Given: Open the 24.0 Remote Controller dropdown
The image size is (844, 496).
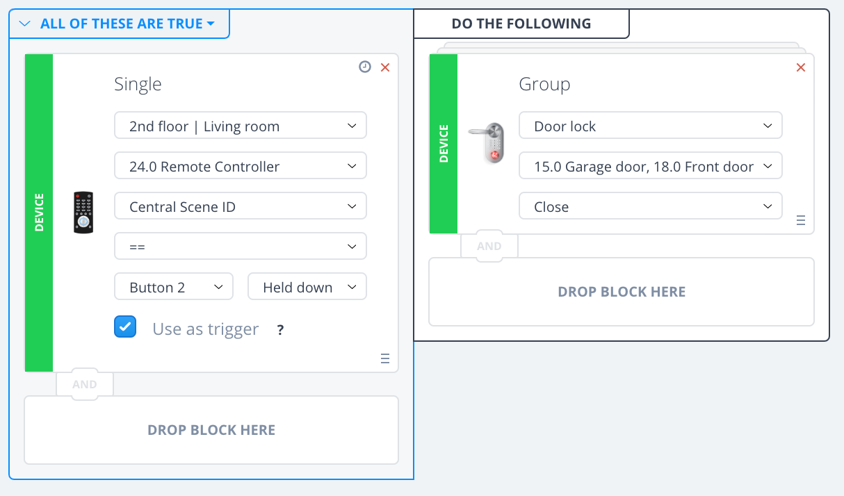Looking at the screenshot, I should click(x=240, y=167).
